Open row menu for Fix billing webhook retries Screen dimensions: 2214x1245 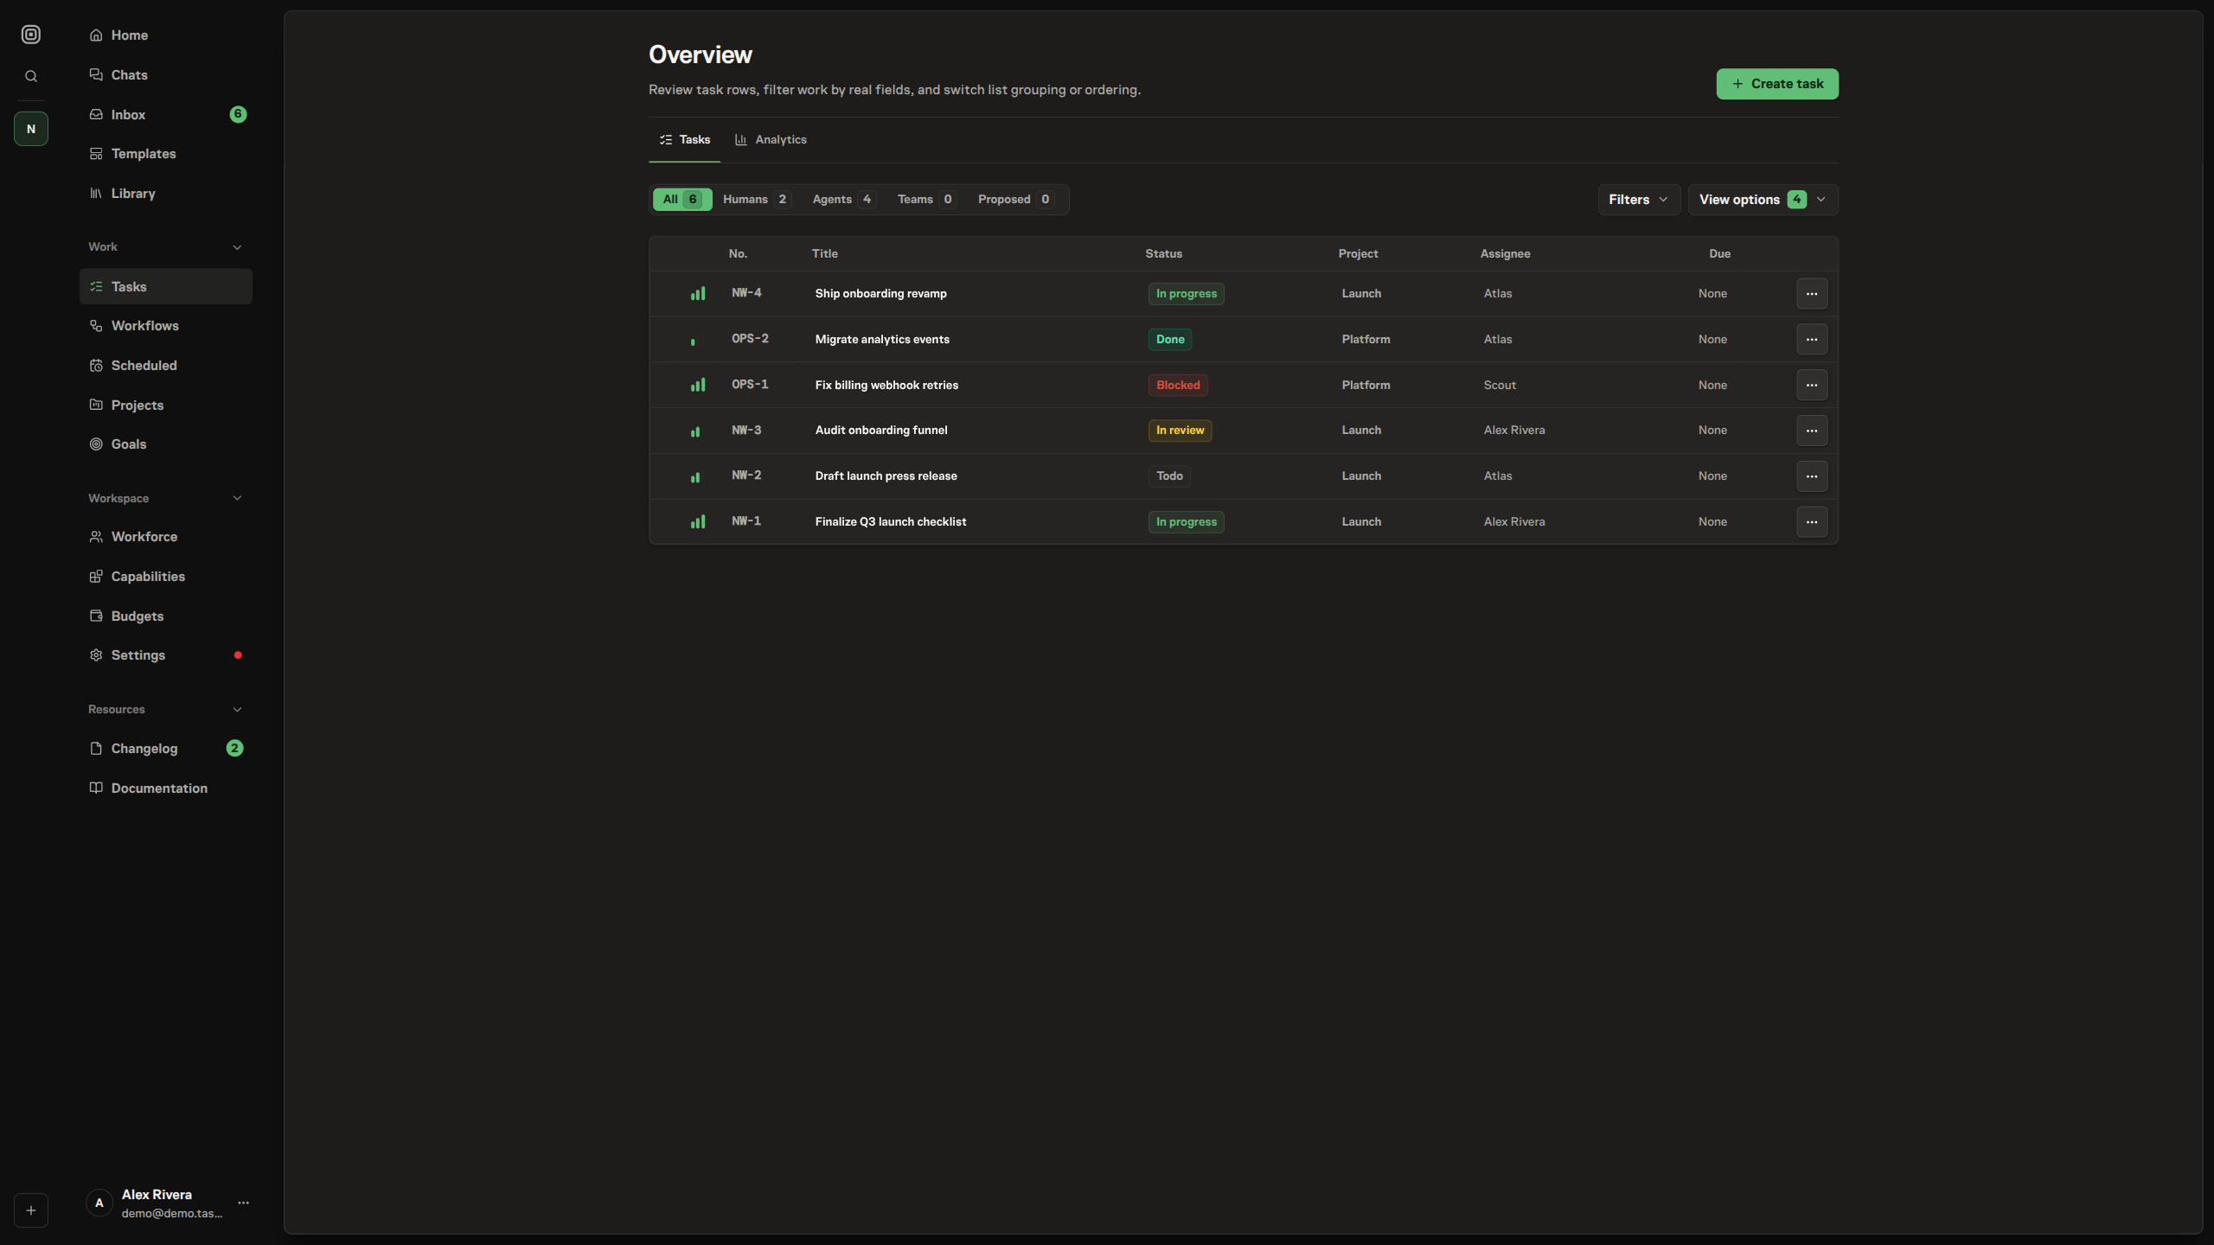coord(1812,385)
